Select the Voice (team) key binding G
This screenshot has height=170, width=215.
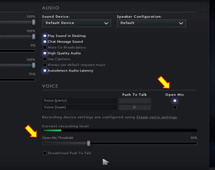pos(134,108)
